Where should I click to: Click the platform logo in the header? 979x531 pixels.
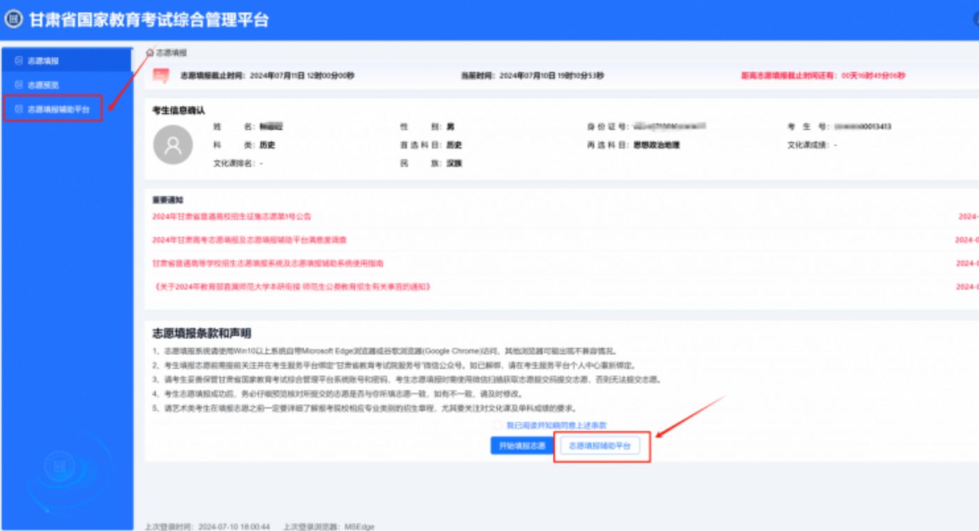tap(14, 19)
